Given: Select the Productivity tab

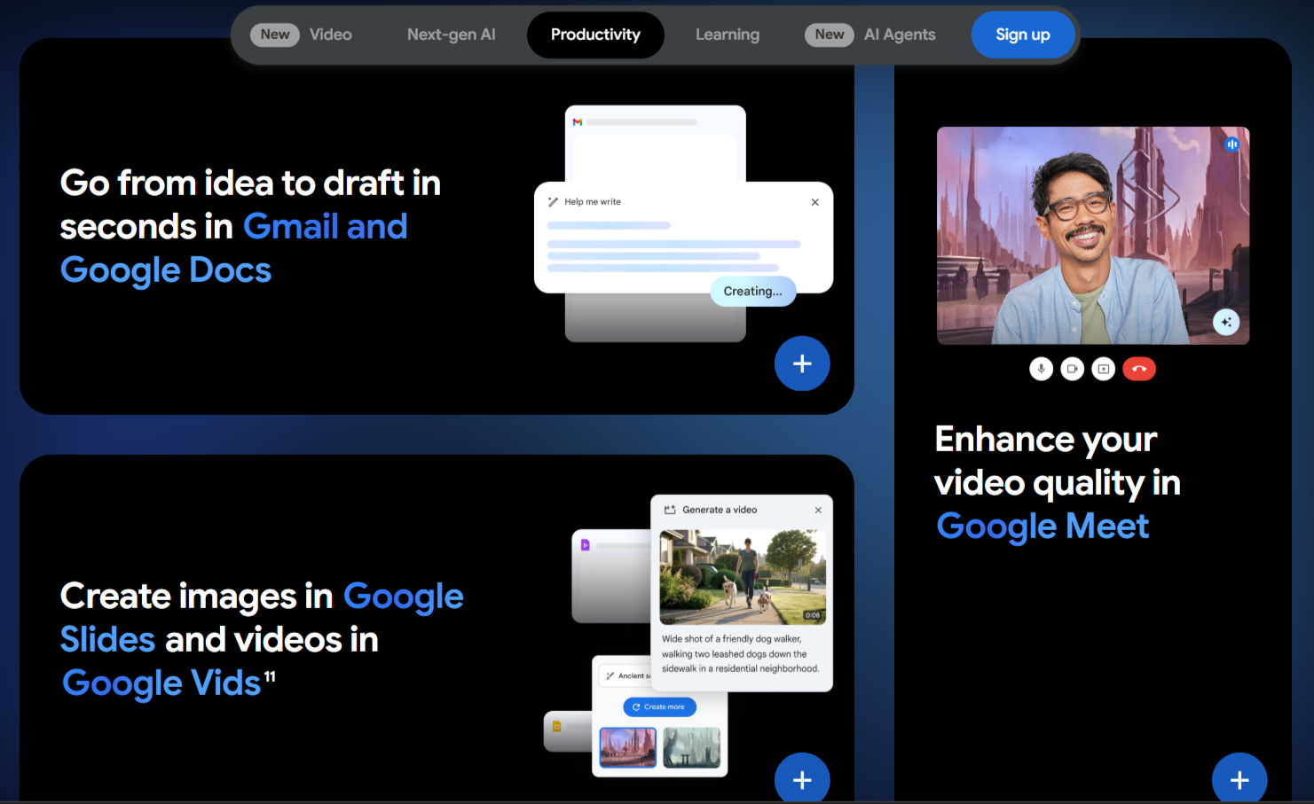Looking at the screenshot, I should pyautogui.click(x=595, y=35).
